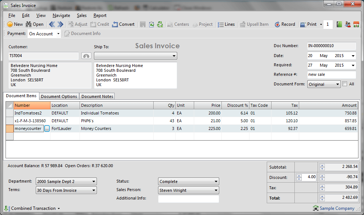Image resolution: width=364 pixels, height=215 pixels.
Task: Click the Discount amount stepper at -90.74
Action: click(x=322, y=177)
